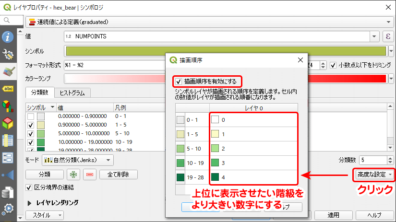Click the expression epsilon button beside NUMPOINTS
Screen dimensions: 396x222
coord(388,36)
